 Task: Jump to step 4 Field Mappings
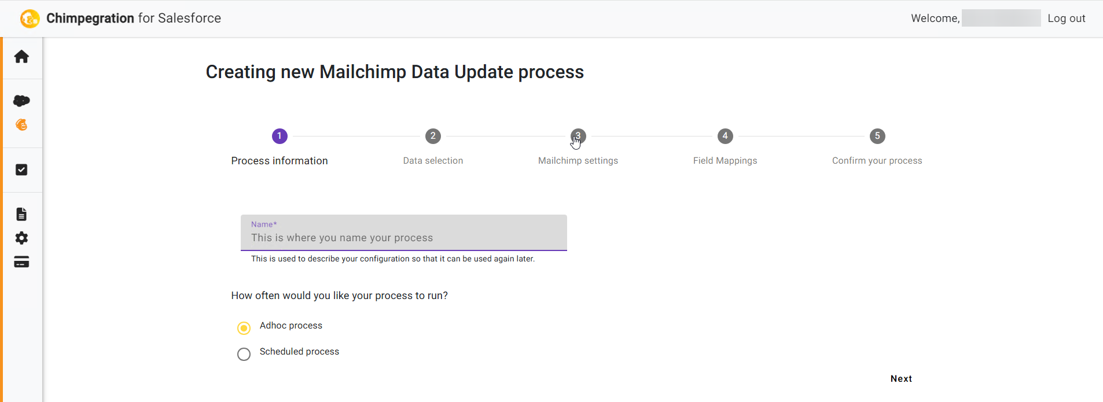725,147
